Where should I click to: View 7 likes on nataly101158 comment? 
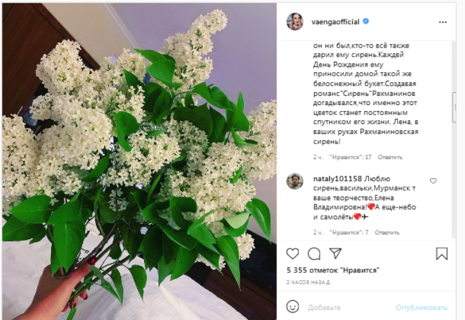(349, 233)
